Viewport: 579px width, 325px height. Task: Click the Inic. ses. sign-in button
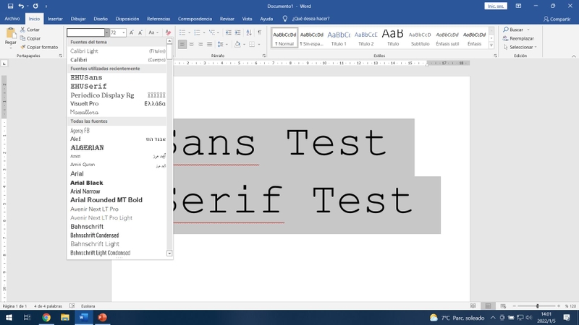tap(496, 6)
